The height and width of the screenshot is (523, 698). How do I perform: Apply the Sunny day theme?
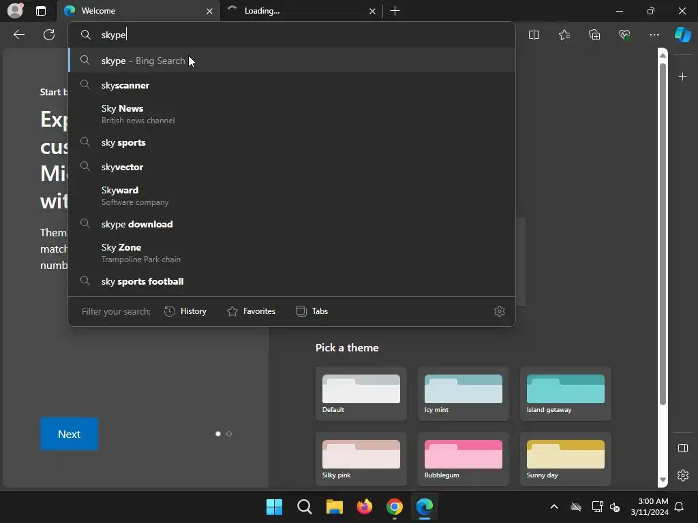pos(565,459)
